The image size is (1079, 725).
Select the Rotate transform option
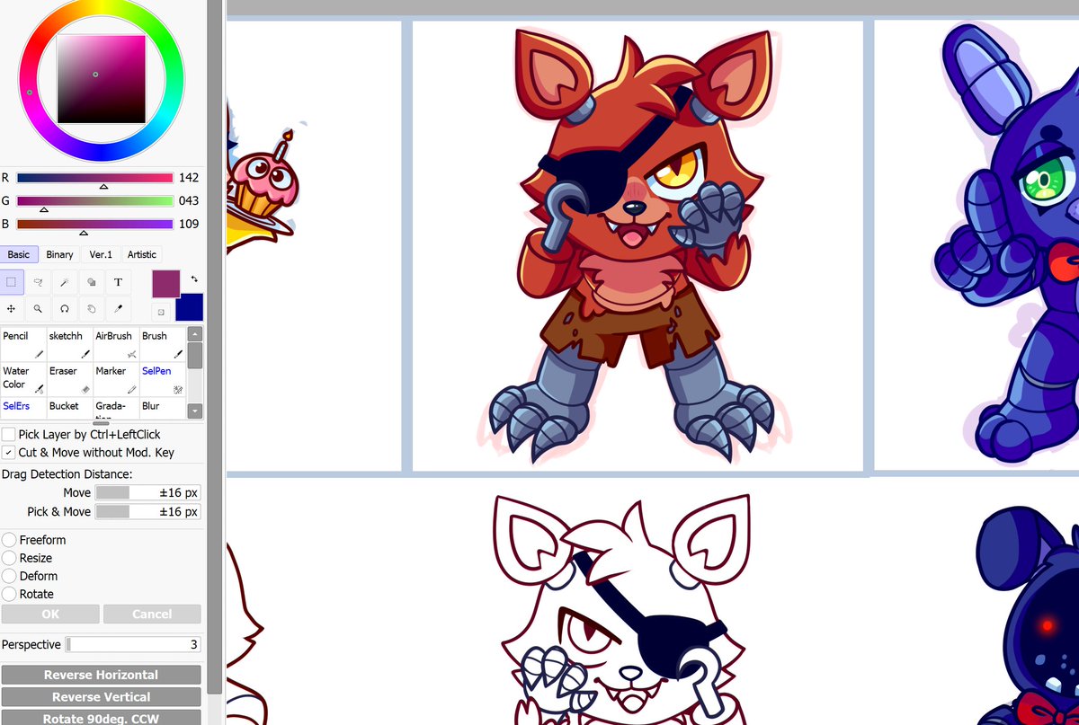click(x=8, y=594)
